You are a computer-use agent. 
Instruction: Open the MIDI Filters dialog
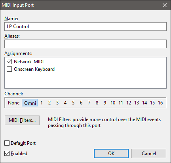point(22,120)
